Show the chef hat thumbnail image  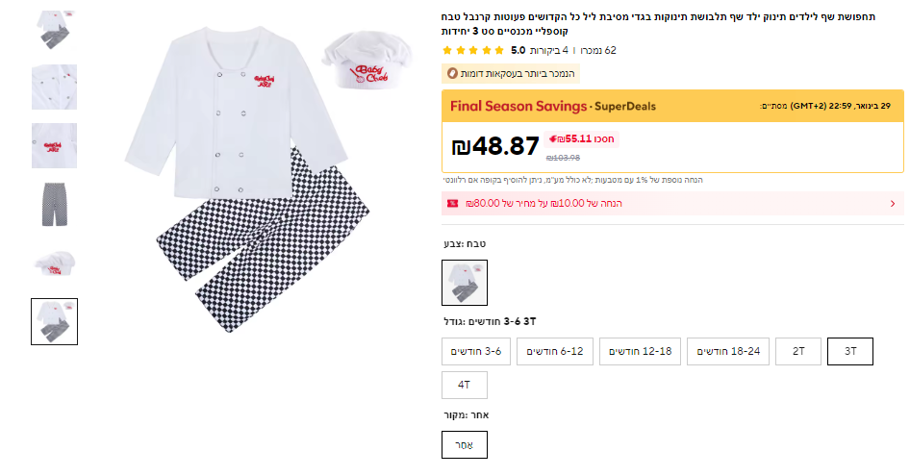click(x=54, y=262)
